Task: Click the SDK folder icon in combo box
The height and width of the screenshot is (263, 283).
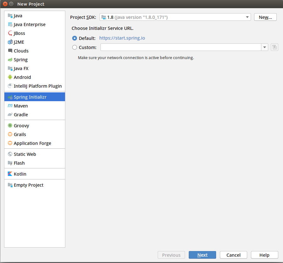Action: tap(104, 17)
